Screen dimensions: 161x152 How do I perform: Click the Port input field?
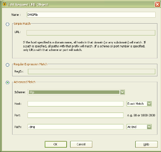[x=75, y=115]
